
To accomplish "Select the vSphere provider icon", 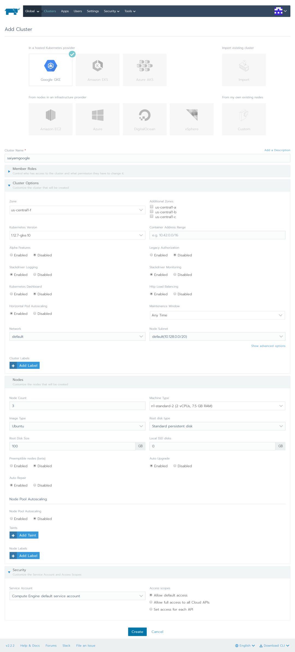I will pos(191,115).
